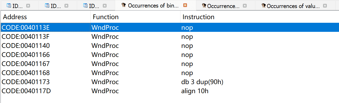Image resolution: width=339 pixels, height=103 pixels.
Task: Select the db 3 dup(90h) result row
Action: pyautogui.click(x=169, y=82)
